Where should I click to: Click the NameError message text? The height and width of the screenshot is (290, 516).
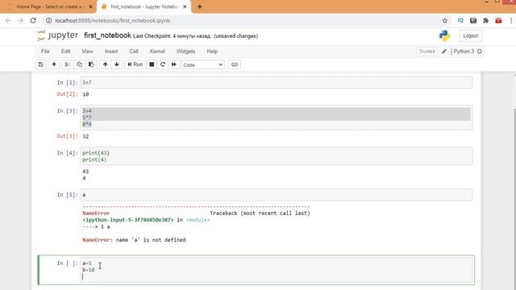pos(134,240)
